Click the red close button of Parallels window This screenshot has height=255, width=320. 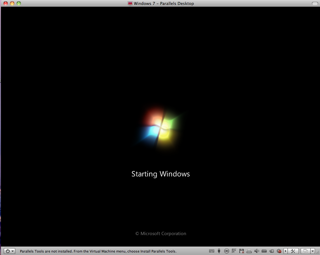6,3
